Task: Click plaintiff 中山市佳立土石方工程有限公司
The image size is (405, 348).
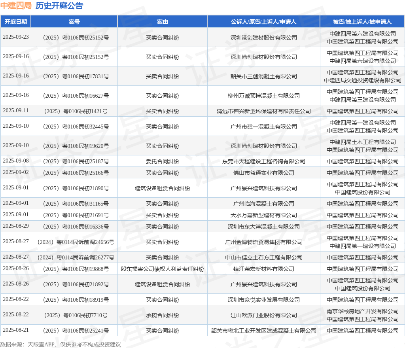Action: click(x=264, y=257)
